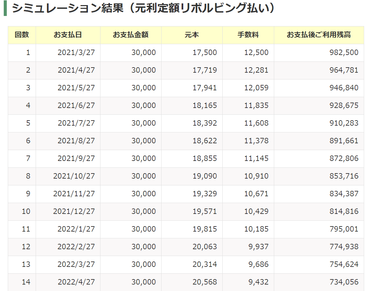Click principal value 18,392
Screen dimensions: 375x291
(x=205, y=123)
